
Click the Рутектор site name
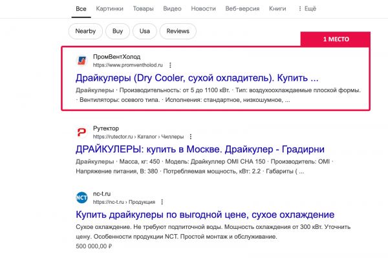(x=106, y=128)
